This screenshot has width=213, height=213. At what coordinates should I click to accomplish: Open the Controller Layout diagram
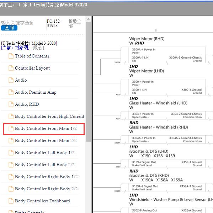(x=32, y=68)
